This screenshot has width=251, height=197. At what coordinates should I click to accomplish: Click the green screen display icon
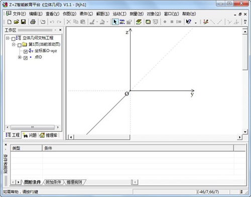click(x=148, y=22)
